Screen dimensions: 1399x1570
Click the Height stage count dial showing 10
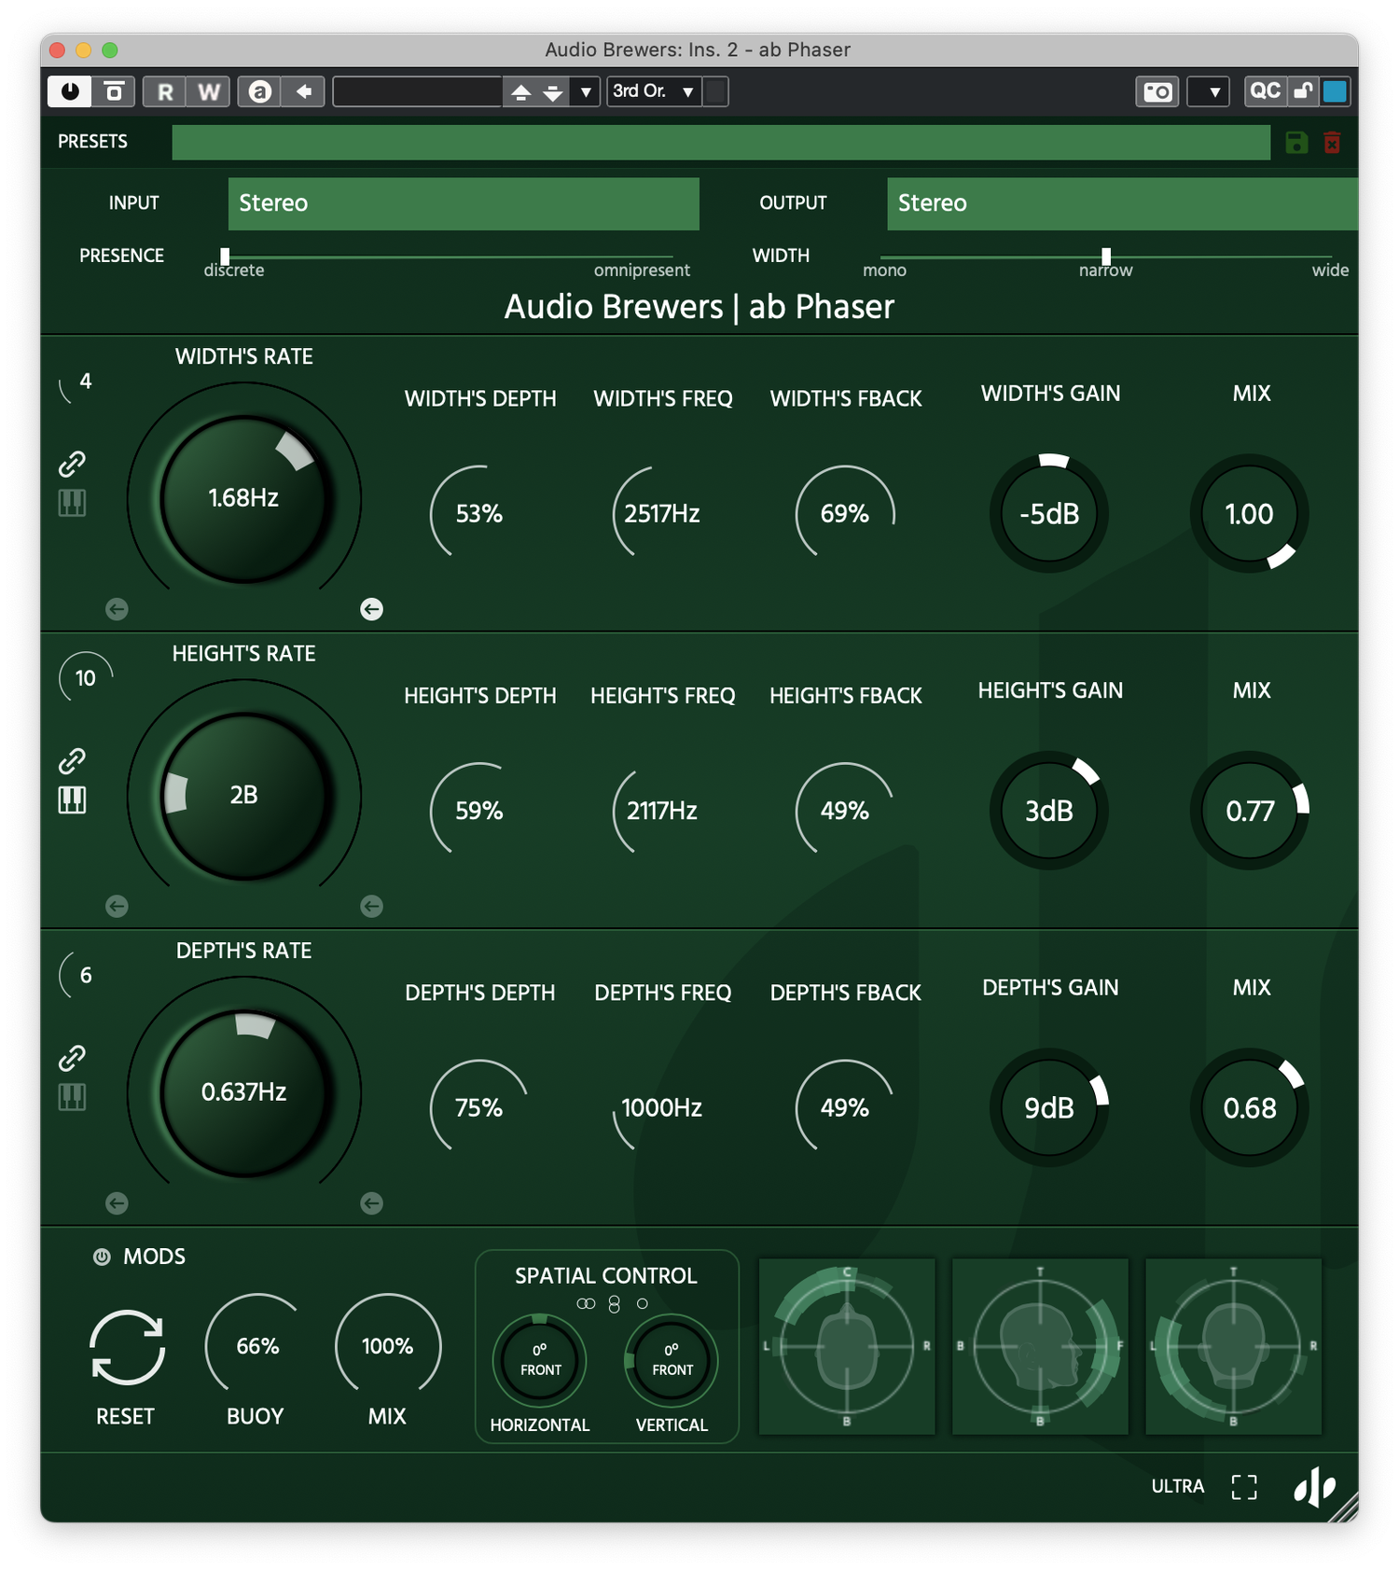[86, 678]
